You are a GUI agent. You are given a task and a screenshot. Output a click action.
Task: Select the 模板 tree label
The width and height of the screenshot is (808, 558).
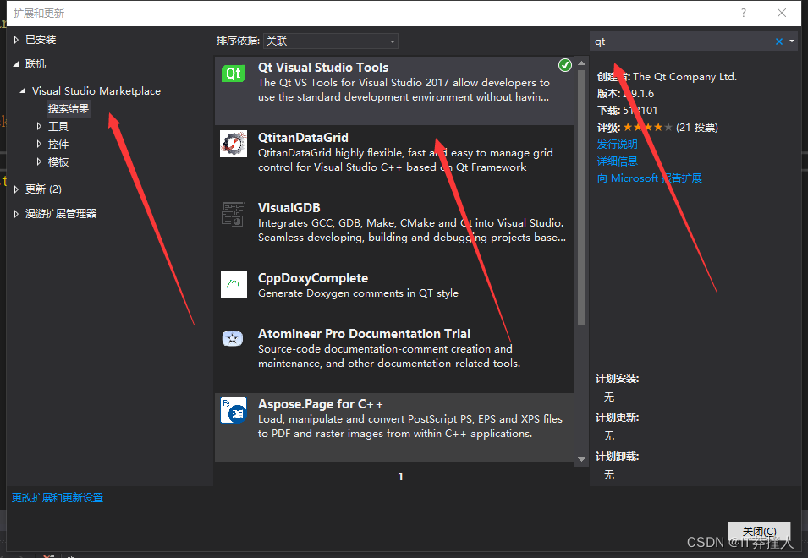pyautogui.click(x=58, y=161)
